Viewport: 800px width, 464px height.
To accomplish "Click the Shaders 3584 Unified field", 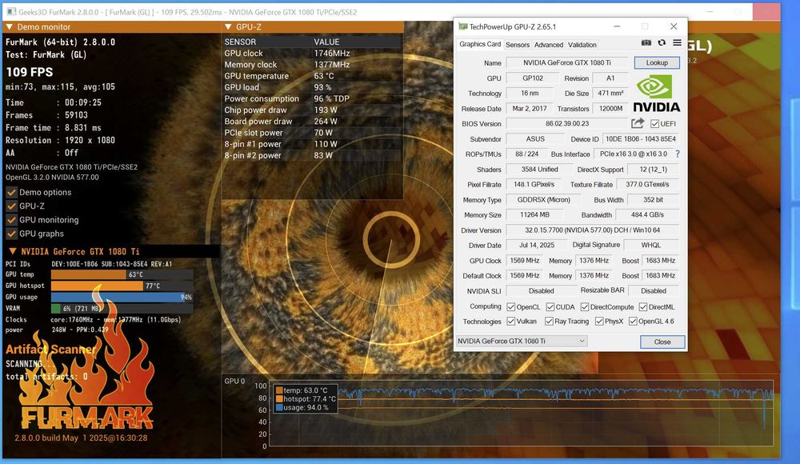I will tap(539, 170).
